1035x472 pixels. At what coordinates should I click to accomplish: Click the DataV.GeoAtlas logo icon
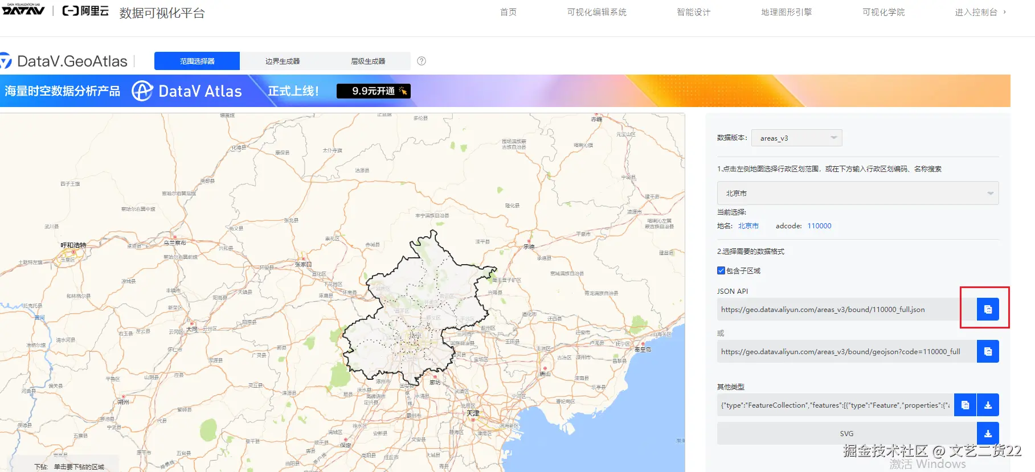coord(6,61)
